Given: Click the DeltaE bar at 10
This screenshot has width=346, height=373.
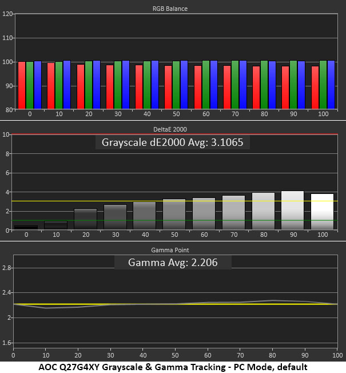Looking at the screenshot, I should point(56,225).
